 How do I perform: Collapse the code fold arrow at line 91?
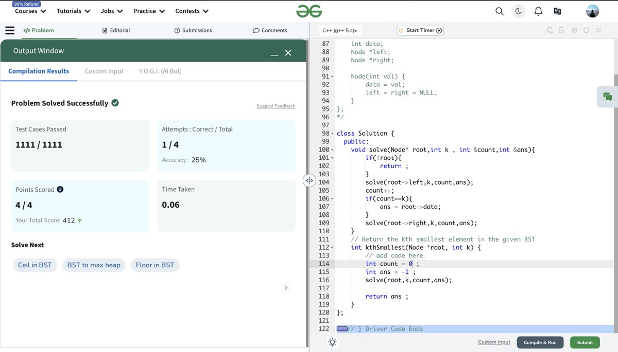[332, 77]
